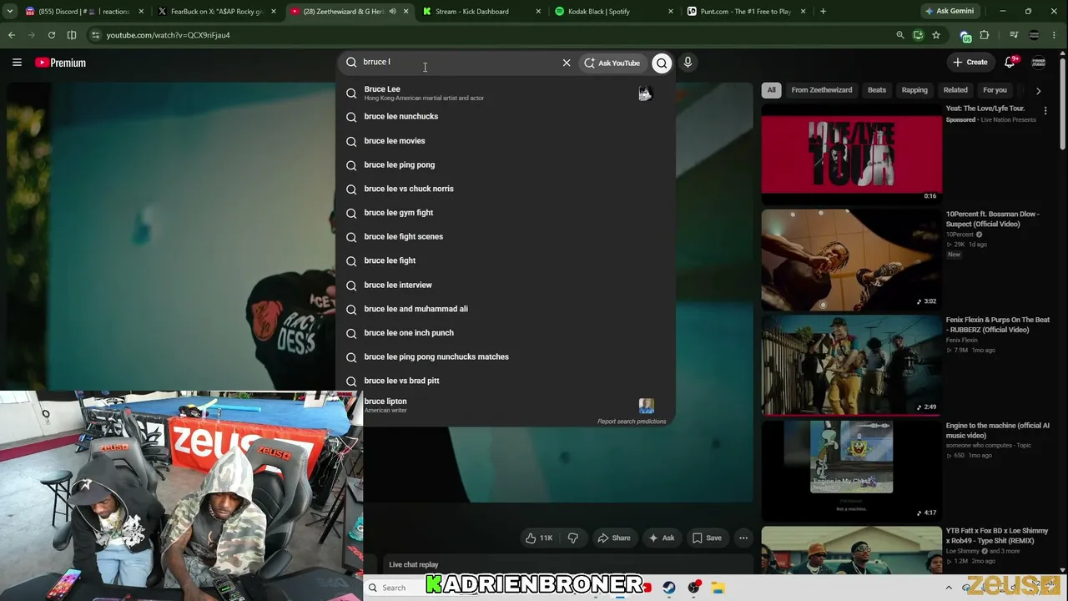This screenshot has height=601, width=1068.
Task: Open YouTube notifications bell
Action: (x=1010, y=63)
